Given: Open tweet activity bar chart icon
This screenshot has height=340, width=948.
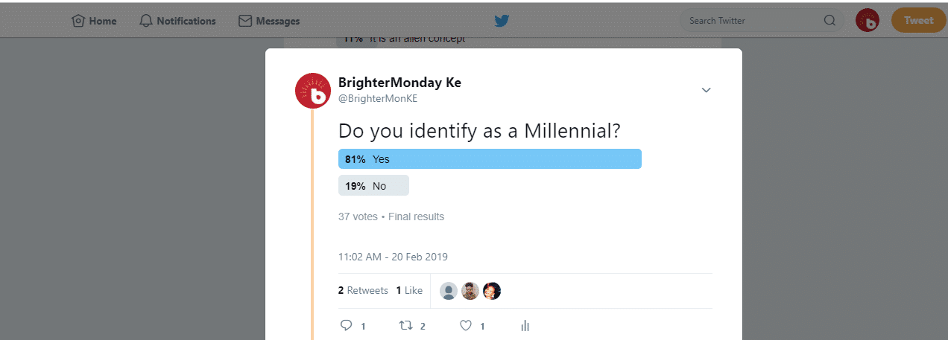Looking at the screenshot, I should [x=525, y=326].
